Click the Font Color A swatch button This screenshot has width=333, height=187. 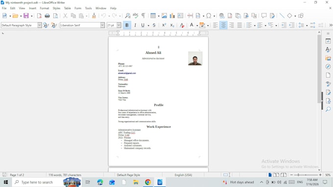tap(191, 25)
